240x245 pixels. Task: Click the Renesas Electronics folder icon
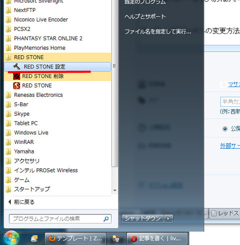8,95
